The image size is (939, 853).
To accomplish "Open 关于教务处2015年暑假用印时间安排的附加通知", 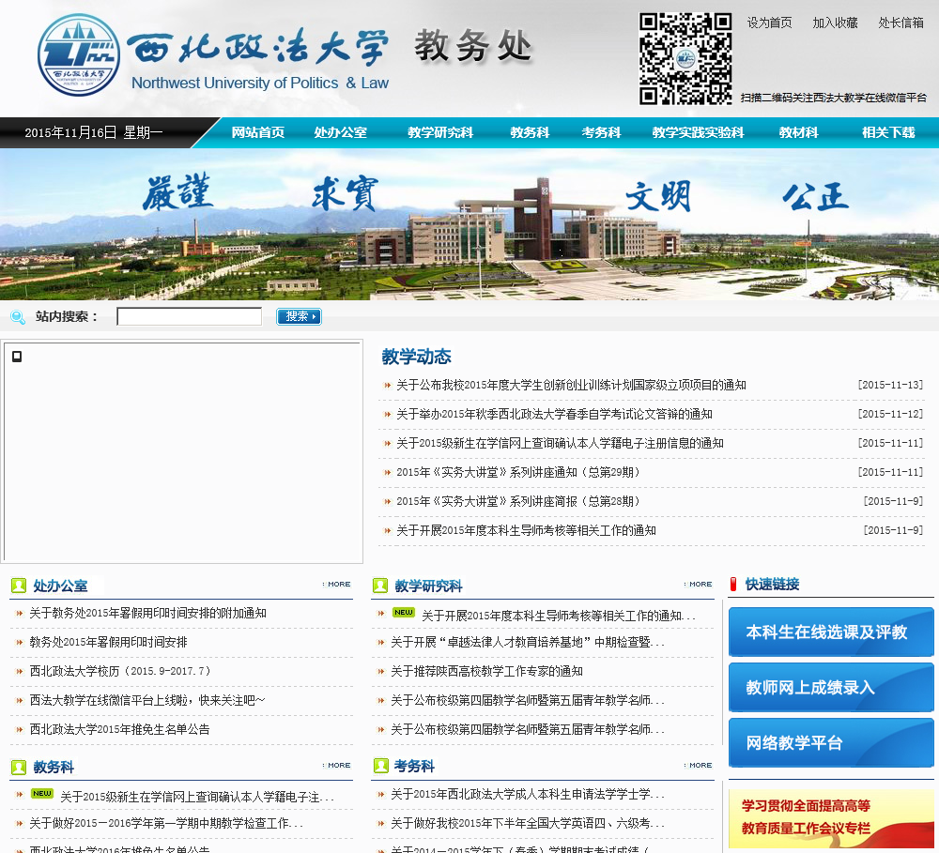I will [x=148, y=614].
